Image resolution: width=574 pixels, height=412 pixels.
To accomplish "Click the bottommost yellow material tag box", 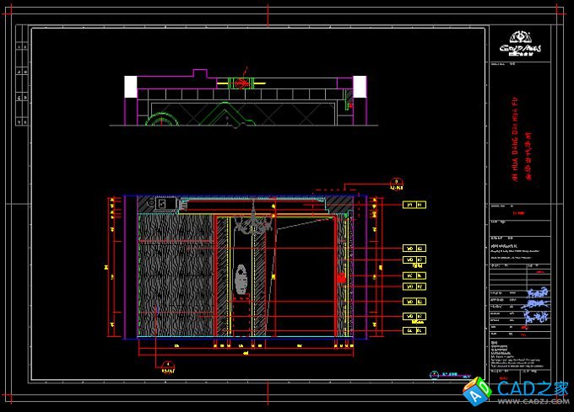I will pos(414,332).
